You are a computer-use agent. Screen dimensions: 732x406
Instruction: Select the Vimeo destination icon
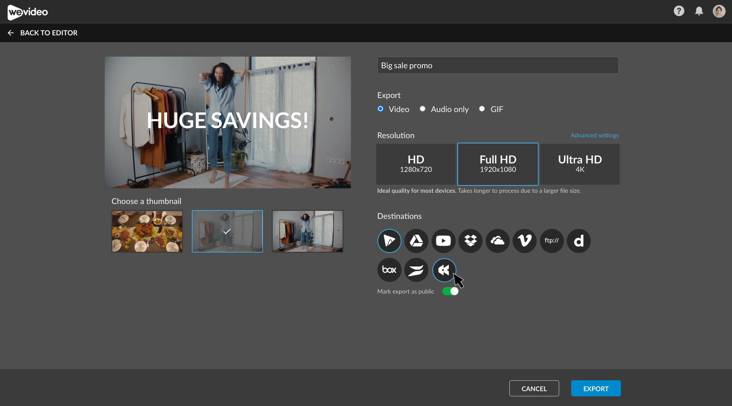pyautogui.click(x=525, y=241)
